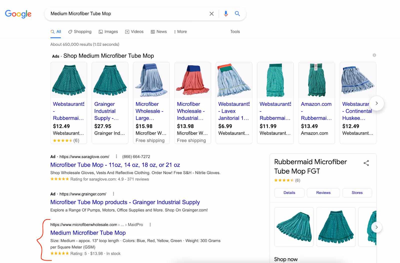400x263 pixels.
Task: Open options dots for microfiberwholesale.com result
Action: pyautogui.click(x=150, y=225)
